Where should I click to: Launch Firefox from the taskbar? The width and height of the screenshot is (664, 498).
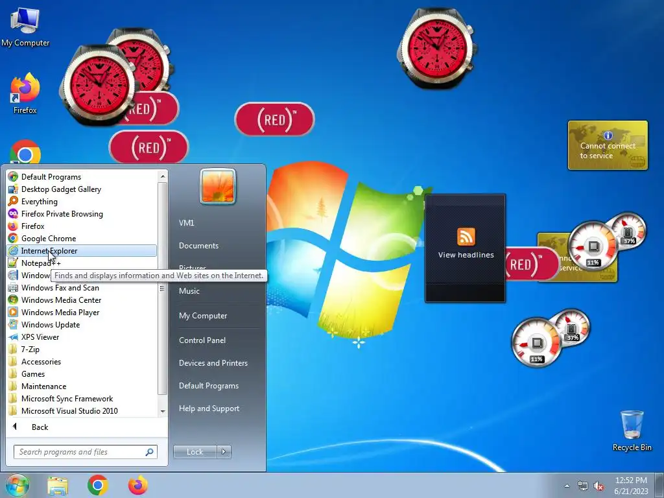(138, 485)
